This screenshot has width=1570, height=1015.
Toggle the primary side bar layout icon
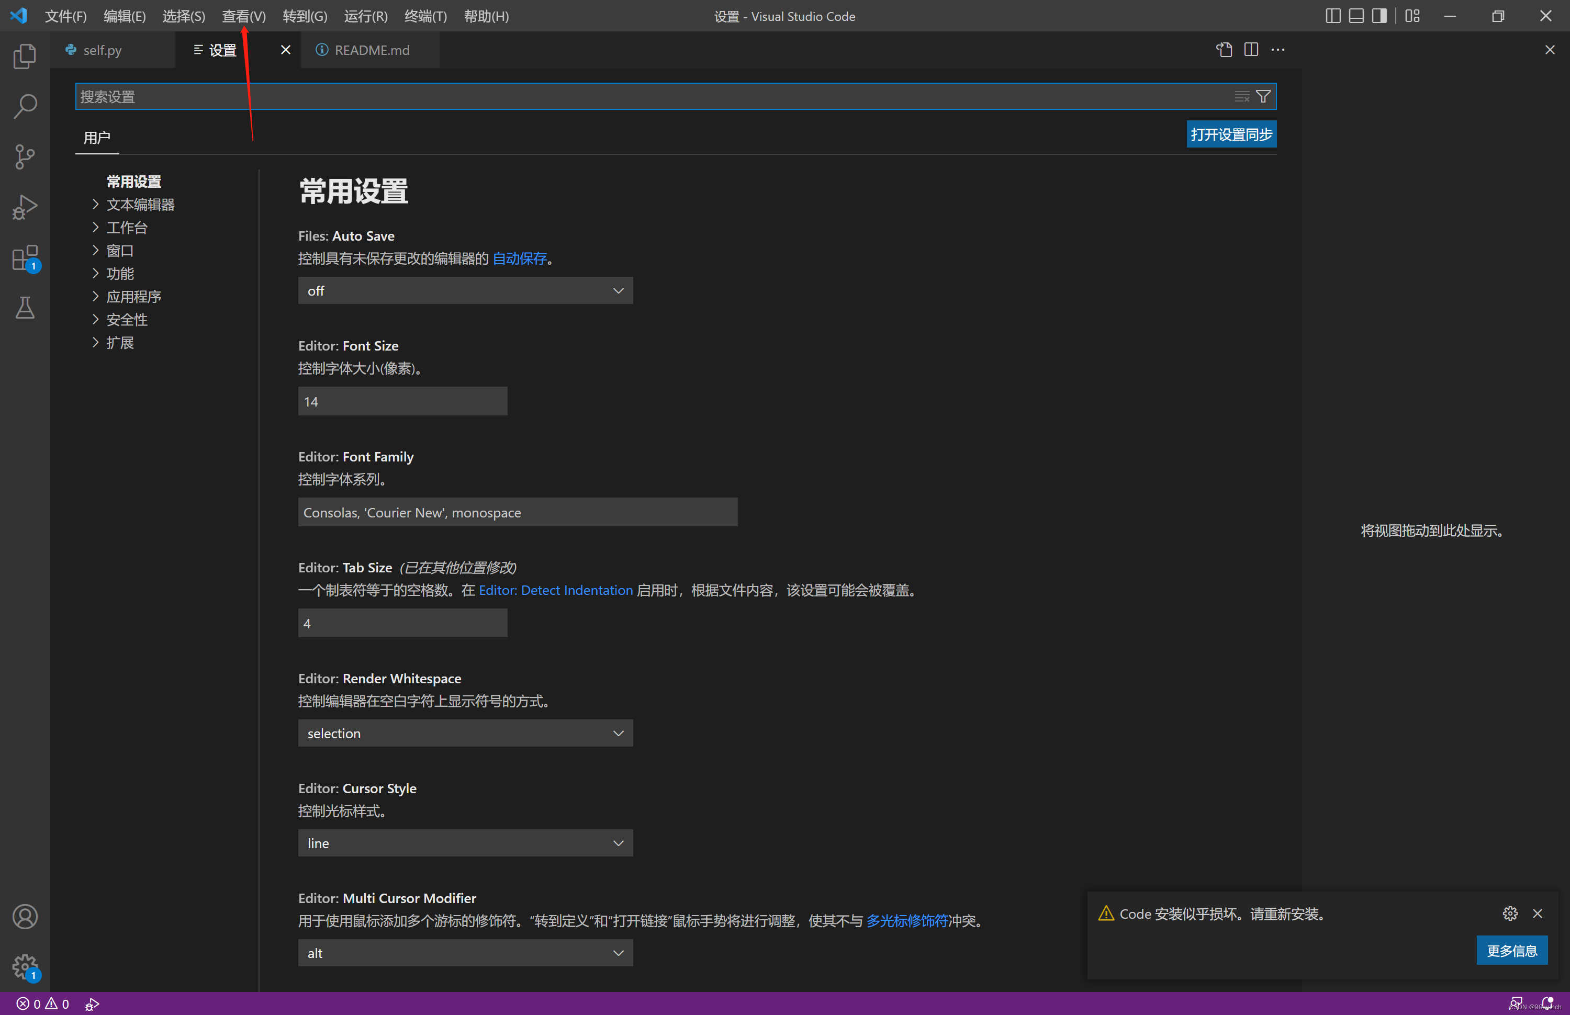tap(1333, 16)
